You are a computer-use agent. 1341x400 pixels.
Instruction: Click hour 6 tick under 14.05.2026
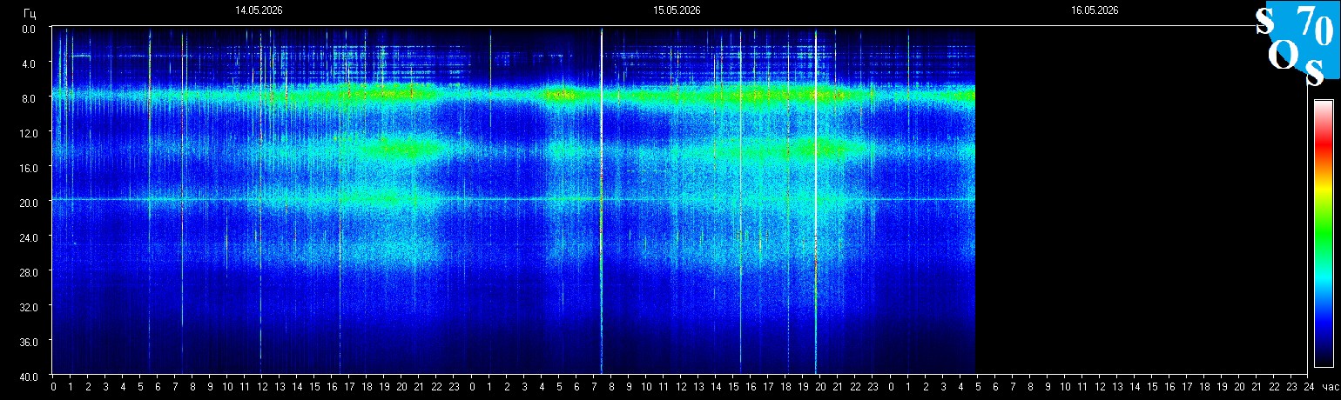click(158, 386)
